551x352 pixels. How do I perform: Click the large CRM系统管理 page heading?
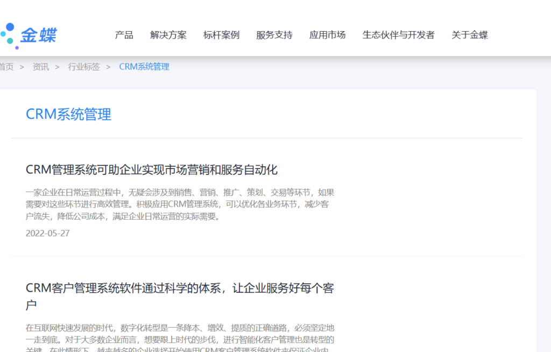(68, 114)
